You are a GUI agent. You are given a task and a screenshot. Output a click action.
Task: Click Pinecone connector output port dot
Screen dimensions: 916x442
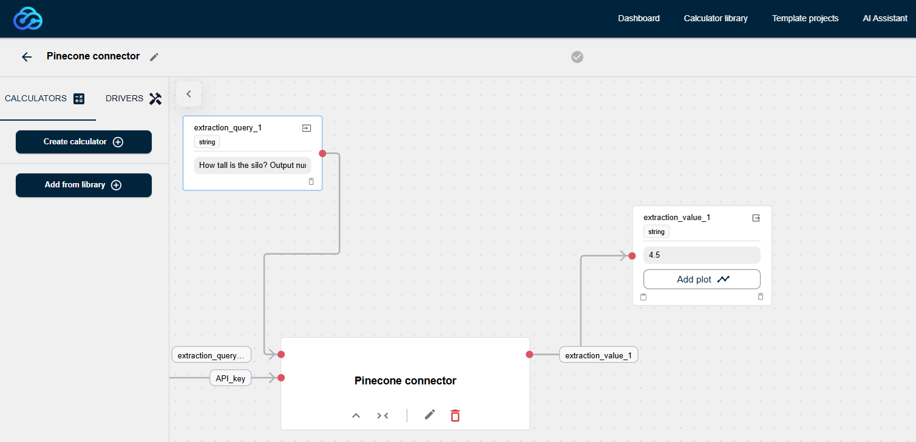[529, 355]
